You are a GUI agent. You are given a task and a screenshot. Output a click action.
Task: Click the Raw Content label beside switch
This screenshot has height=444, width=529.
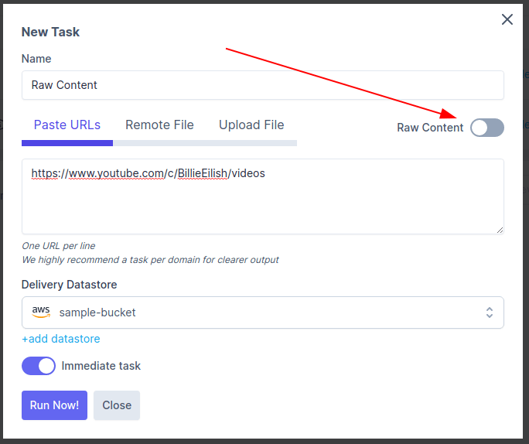click(430, 128)
